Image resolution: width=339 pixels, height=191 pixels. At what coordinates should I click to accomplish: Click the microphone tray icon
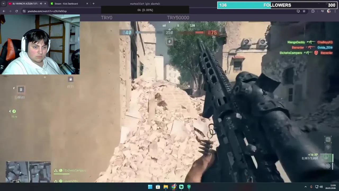311,187
